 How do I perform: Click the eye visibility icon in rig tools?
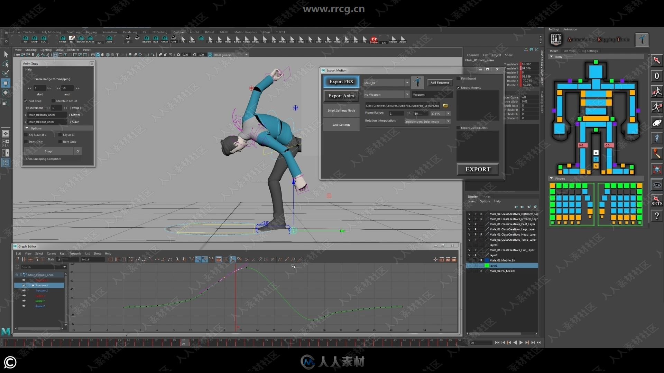coord(657,185)
